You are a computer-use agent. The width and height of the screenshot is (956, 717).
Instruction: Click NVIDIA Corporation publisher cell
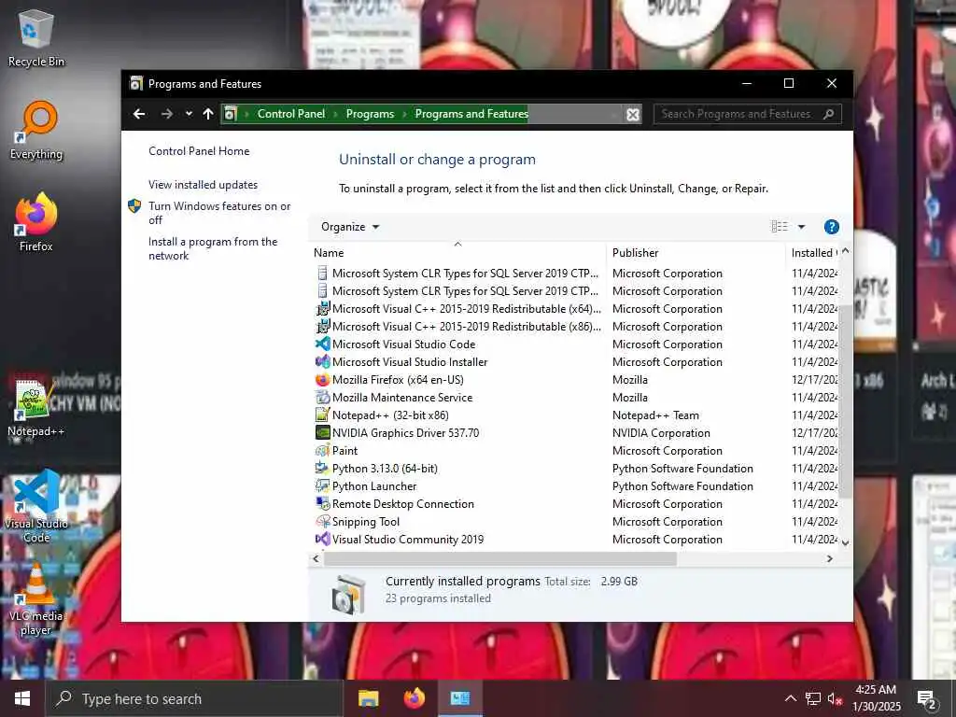pyautogui.click(x=661, y=433)
